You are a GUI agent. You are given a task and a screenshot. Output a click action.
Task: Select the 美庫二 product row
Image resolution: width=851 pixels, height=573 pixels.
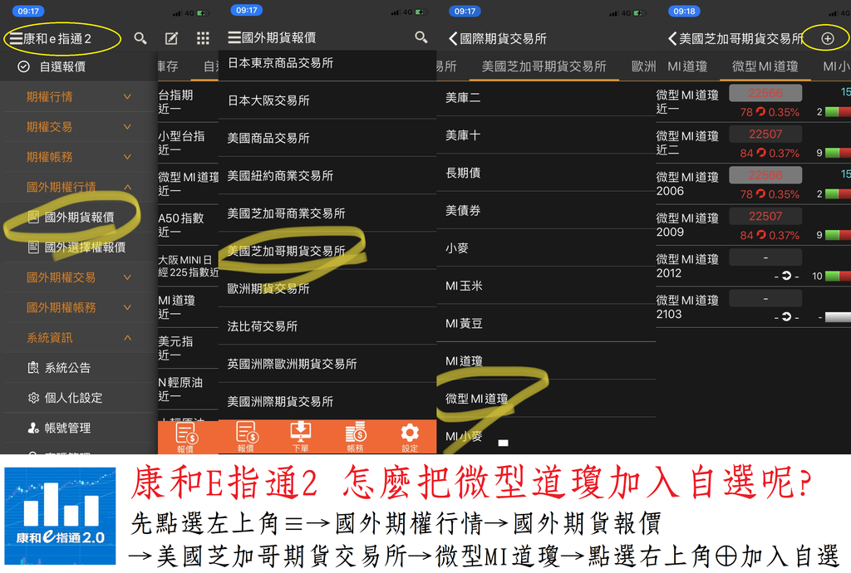pyautogui.click(x=547, y=98)
